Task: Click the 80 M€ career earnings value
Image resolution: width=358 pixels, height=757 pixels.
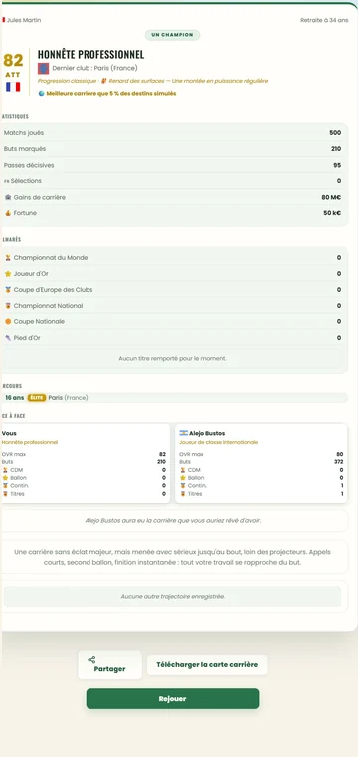Action: tap(332, 197)
